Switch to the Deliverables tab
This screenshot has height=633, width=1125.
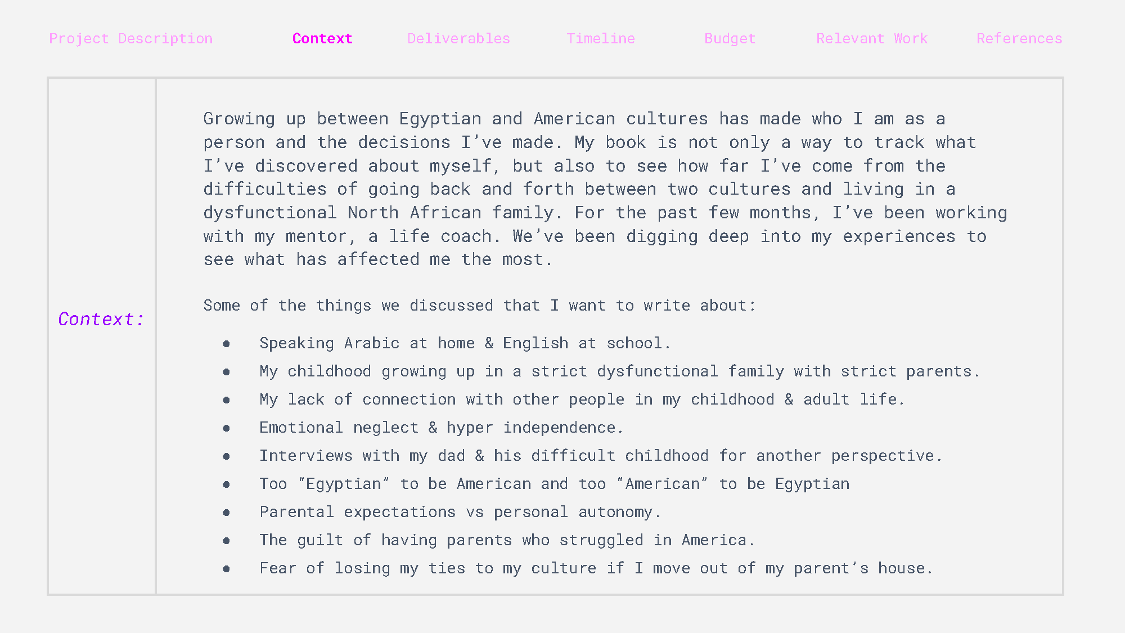458,39
